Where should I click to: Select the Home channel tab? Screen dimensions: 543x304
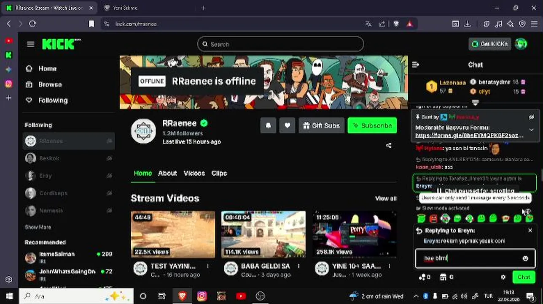pos(142,174)
